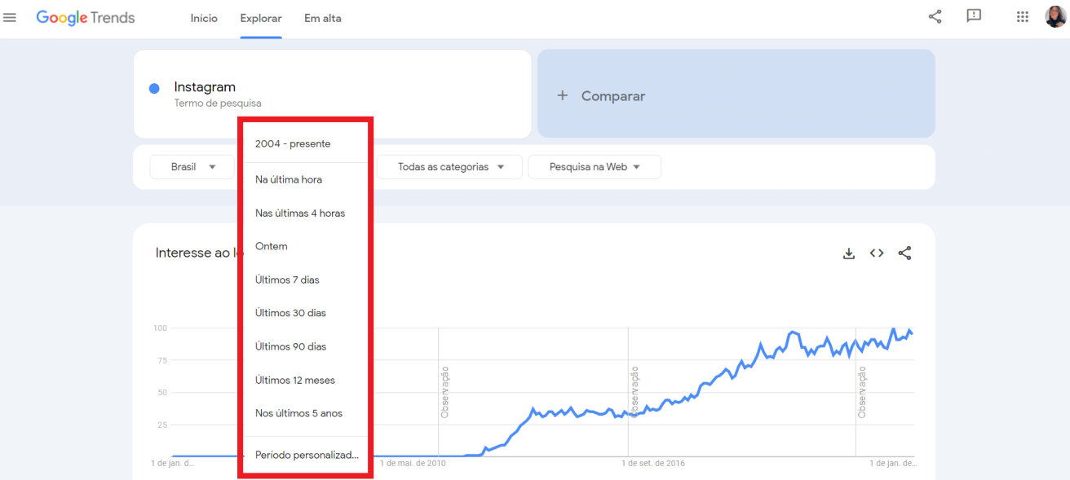
Task: Open the hamburger main menu
Action: [x=10, y=18]
